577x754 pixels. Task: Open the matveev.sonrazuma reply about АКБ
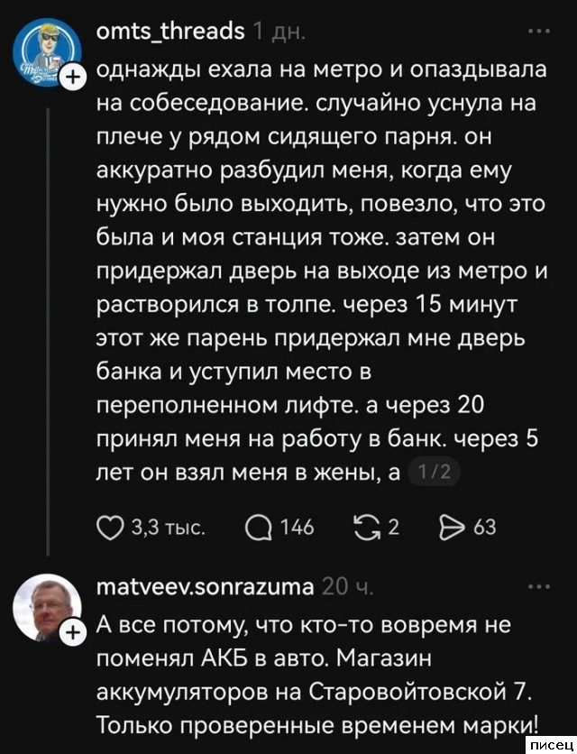tap(316, 676)
